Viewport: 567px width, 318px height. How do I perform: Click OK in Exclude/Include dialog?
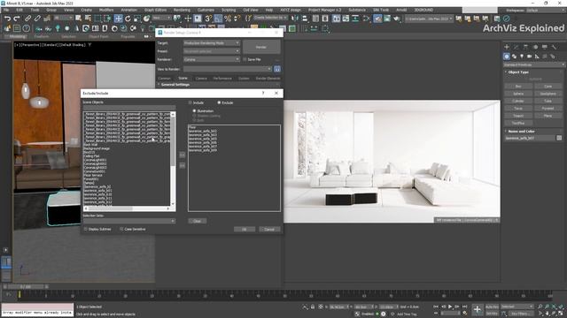coord(245,230)
